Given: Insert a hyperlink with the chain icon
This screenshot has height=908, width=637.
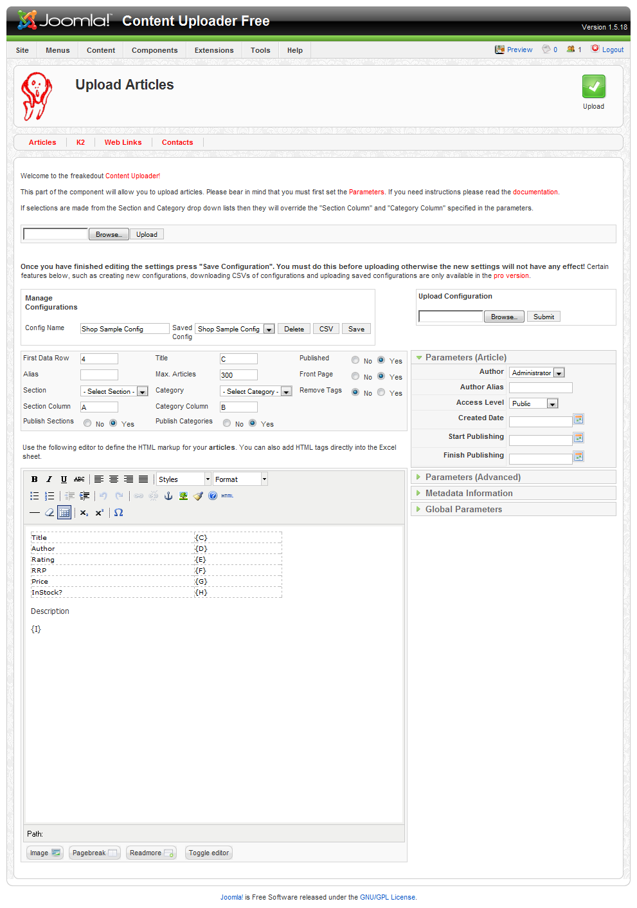Looking at the screenshot, I should click(138, 496).
